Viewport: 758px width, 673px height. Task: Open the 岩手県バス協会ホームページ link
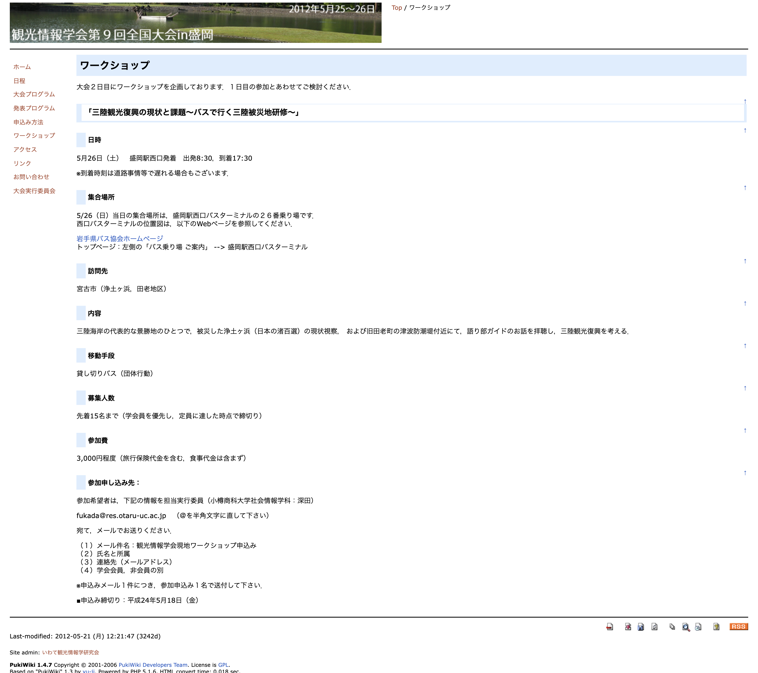click(120, 239)
